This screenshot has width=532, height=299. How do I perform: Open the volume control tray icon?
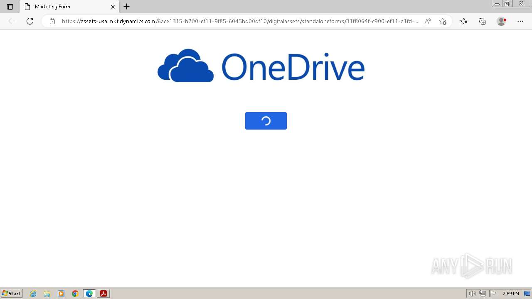point(472,294)
